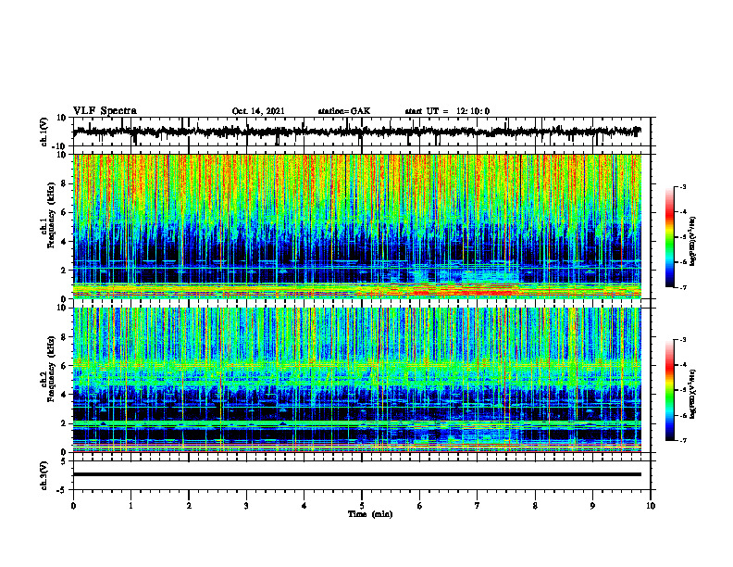The height and width of the screenshot is (567, 733).
Task: Click the "ch.1(V)" waveform axis label
Action: pos(44,132)
